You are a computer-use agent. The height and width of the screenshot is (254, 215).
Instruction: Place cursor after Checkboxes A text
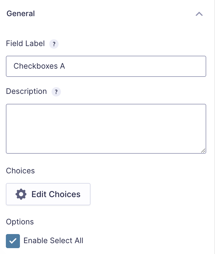(65, 66)
